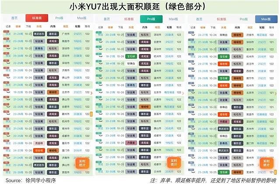The width and height of the screenshot is (280, 184).
Task: Click 东莞市 cell in the left panel
Action: [66, 85]
